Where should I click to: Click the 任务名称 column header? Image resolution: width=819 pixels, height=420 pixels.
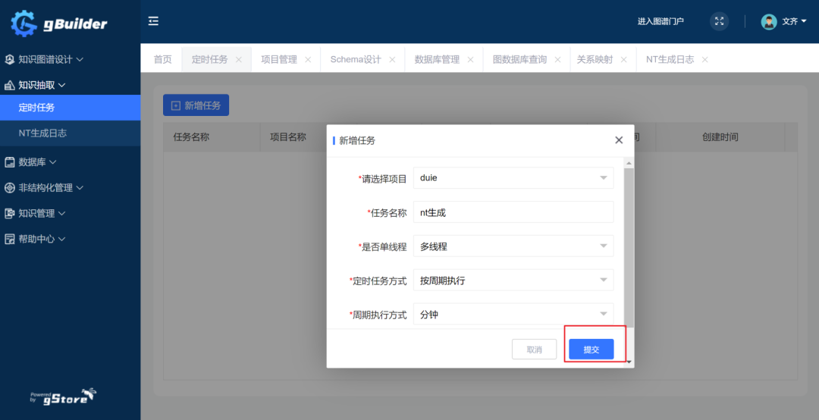click(191, 137)
